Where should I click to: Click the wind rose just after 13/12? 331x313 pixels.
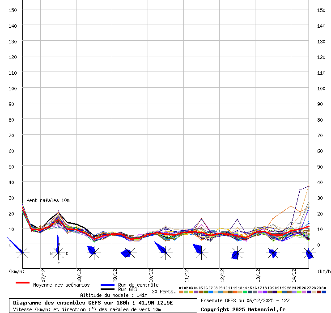(273, 253)
